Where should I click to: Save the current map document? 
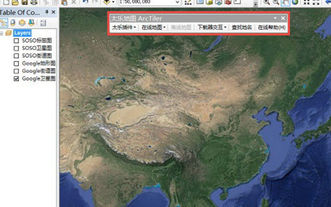[25, 2]
